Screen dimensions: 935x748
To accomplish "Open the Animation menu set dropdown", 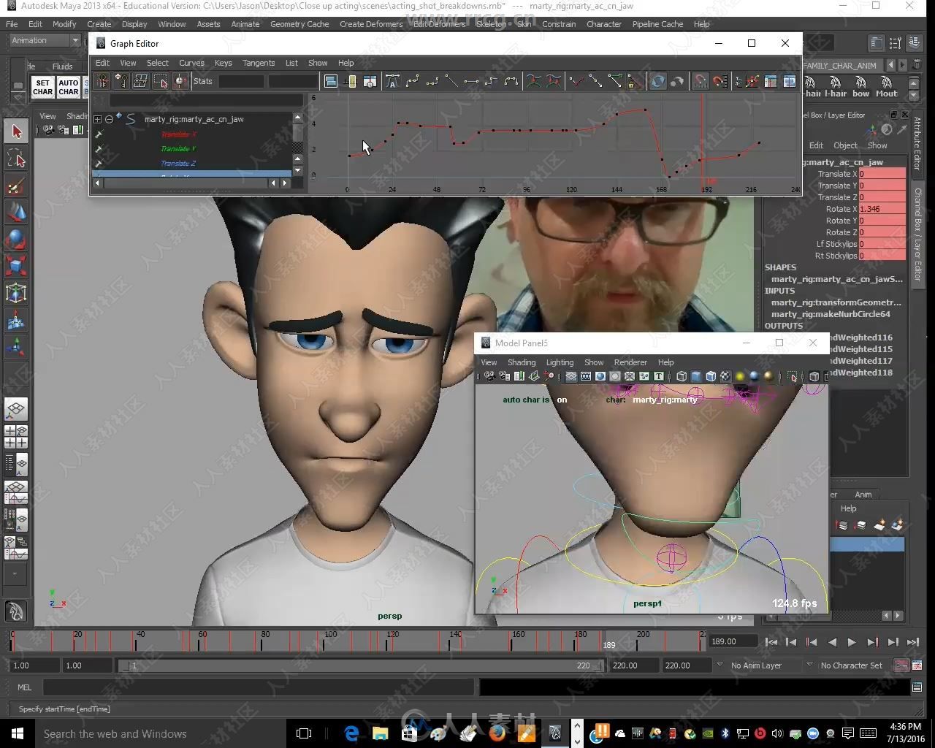I will [45, 40].
